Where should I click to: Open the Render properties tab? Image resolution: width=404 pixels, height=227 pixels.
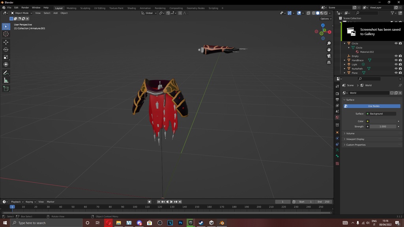(337, 93)
